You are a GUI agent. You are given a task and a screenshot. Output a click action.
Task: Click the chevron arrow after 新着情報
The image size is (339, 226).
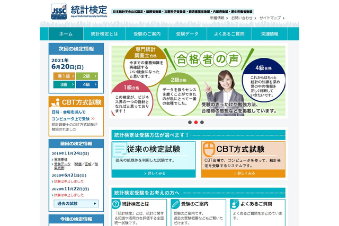(227, 18)
